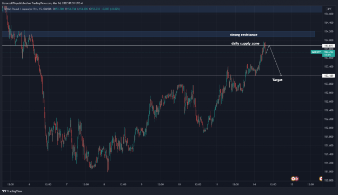Select the strong resistance shaded rectangle zone
Screen dimensions: 338x195
(158, 34)
